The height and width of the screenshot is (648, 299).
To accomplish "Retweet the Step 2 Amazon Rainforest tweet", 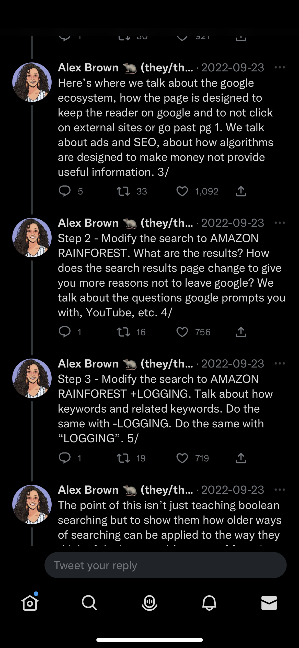I will click(123, 332).
